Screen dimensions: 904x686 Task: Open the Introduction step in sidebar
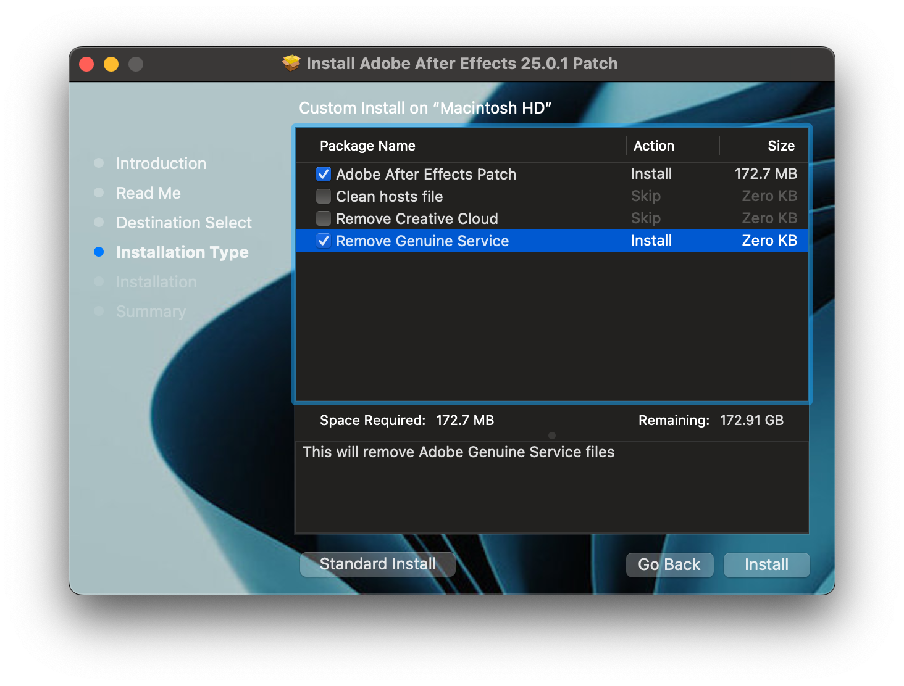pos(161,163)
